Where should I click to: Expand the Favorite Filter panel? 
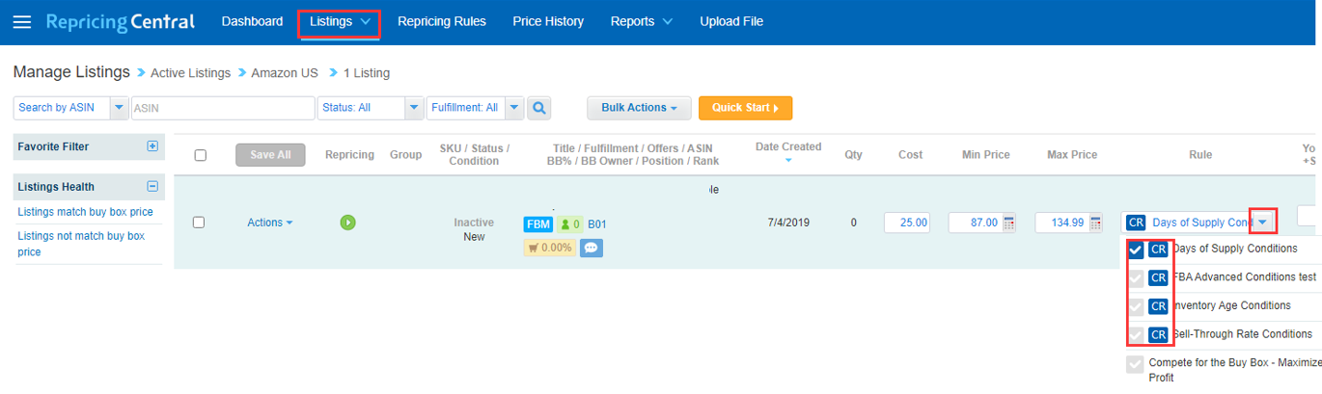(151, 146)
